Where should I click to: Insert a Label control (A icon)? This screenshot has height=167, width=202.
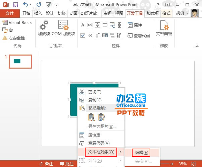(x=83, y=25)
